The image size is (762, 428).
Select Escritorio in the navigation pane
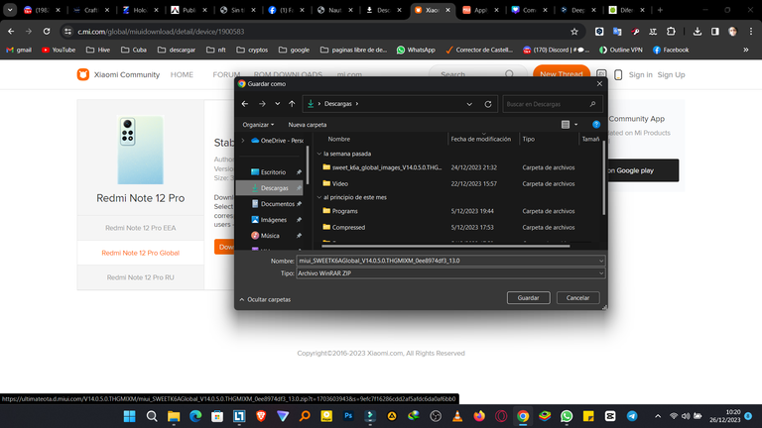click(273, 172)
